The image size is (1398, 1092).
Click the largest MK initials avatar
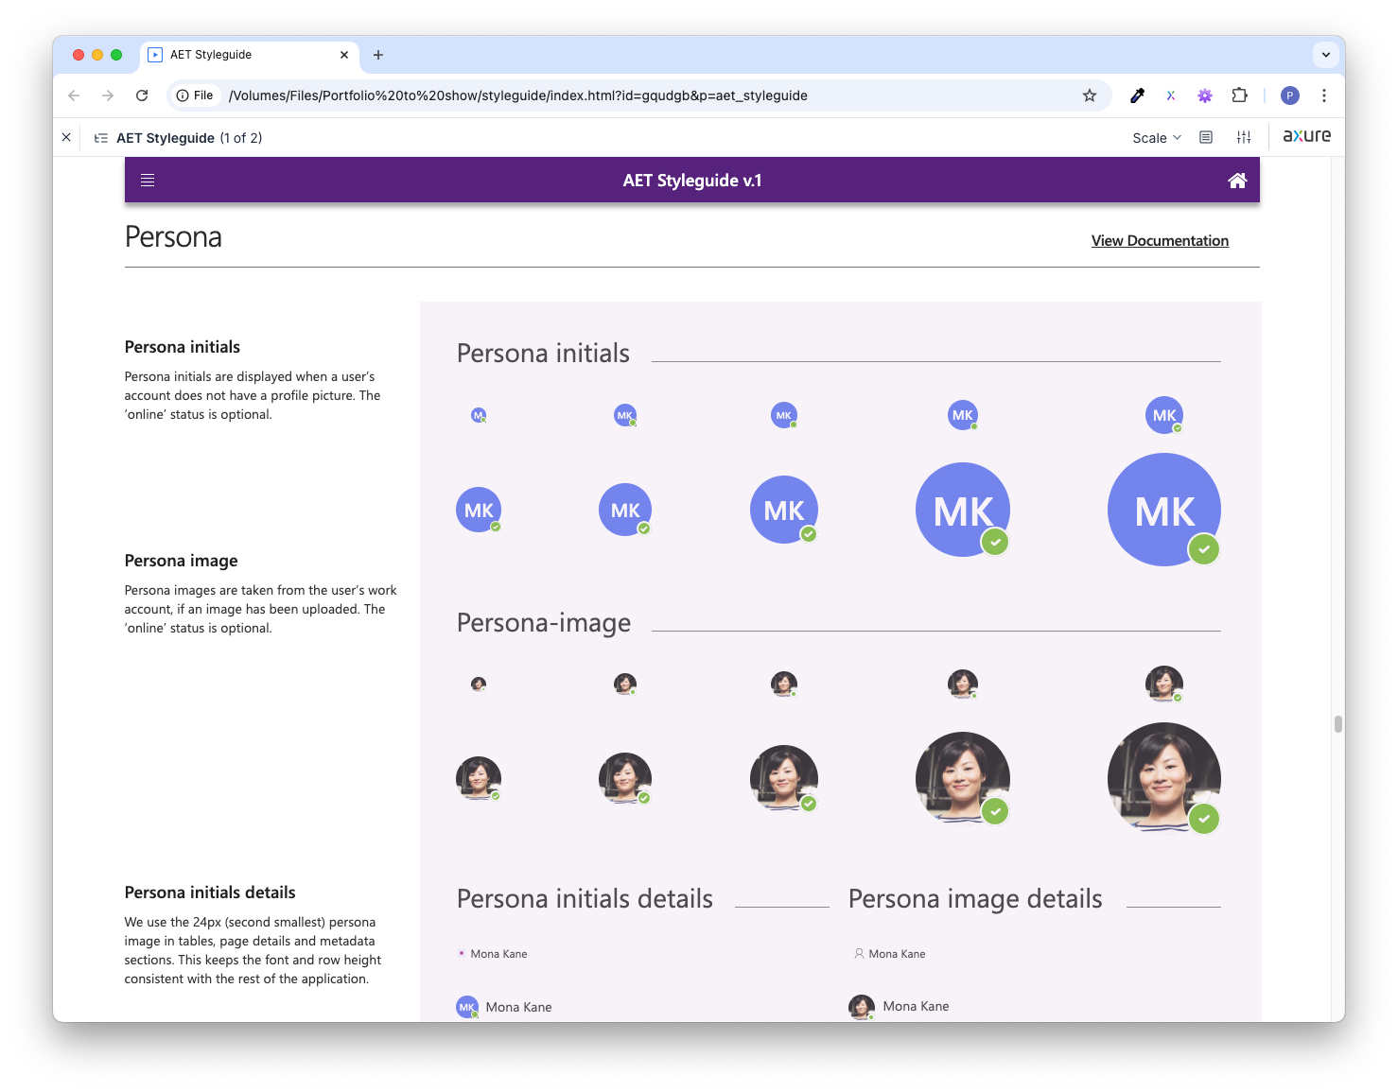pos(1164,510)
